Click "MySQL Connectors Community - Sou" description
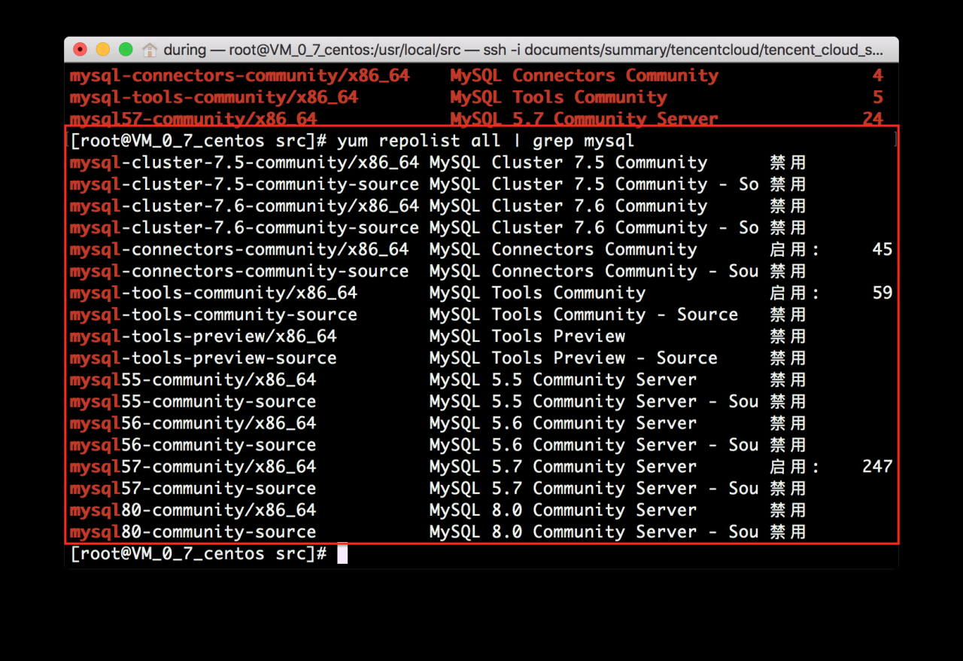 pos(594,272)
